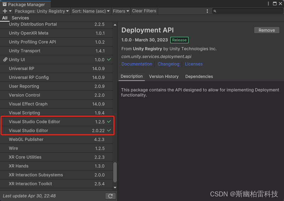This screenshot has height=201, width=284.
Task: Open the toolbar three-dot advanced menu
Action: [x=207, y=11]
